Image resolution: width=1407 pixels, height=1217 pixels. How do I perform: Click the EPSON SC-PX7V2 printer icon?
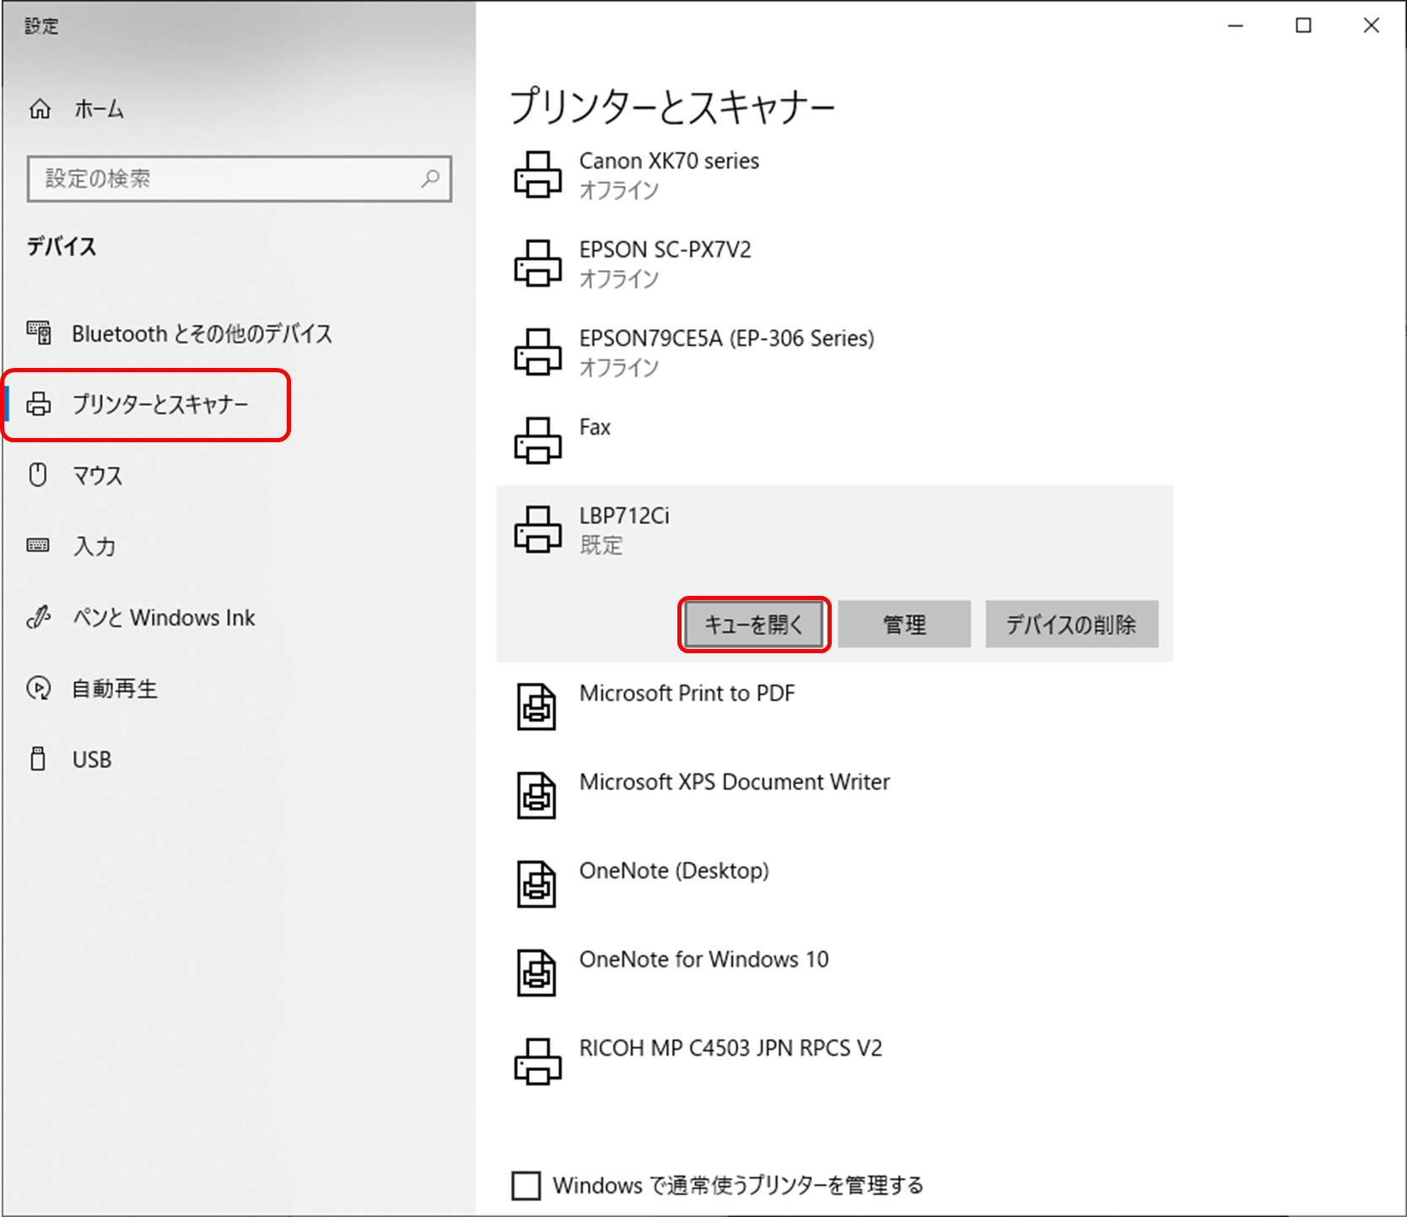coord(537,263)
